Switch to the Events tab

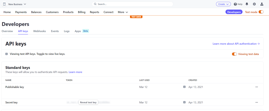[55, 31]
